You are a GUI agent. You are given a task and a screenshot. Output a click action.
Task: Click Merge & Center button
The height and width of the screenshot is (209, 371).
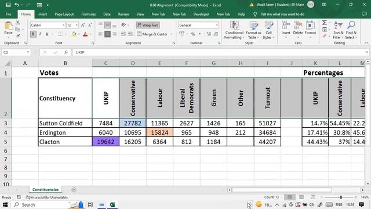[x=152, y=34]
